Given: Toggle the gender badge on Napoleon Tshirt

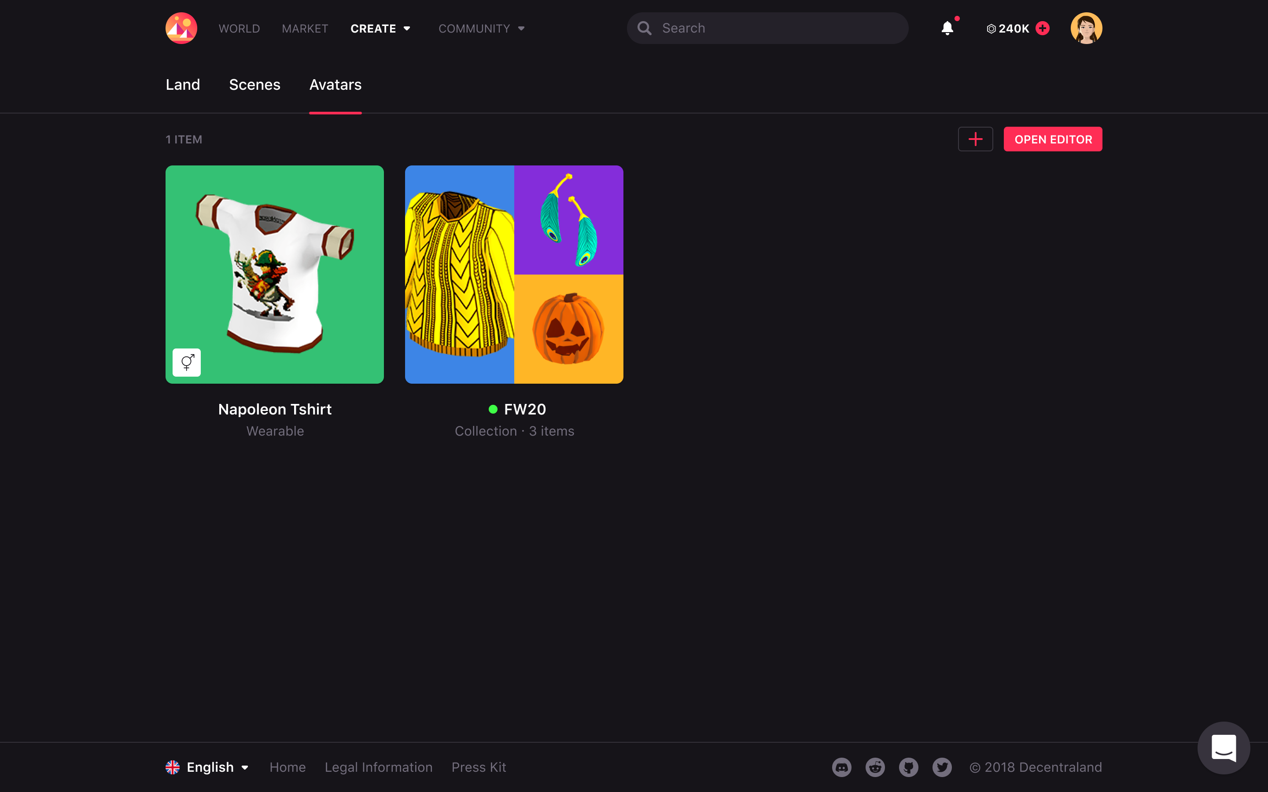Looking at the screenshot, I should point(187,362).
